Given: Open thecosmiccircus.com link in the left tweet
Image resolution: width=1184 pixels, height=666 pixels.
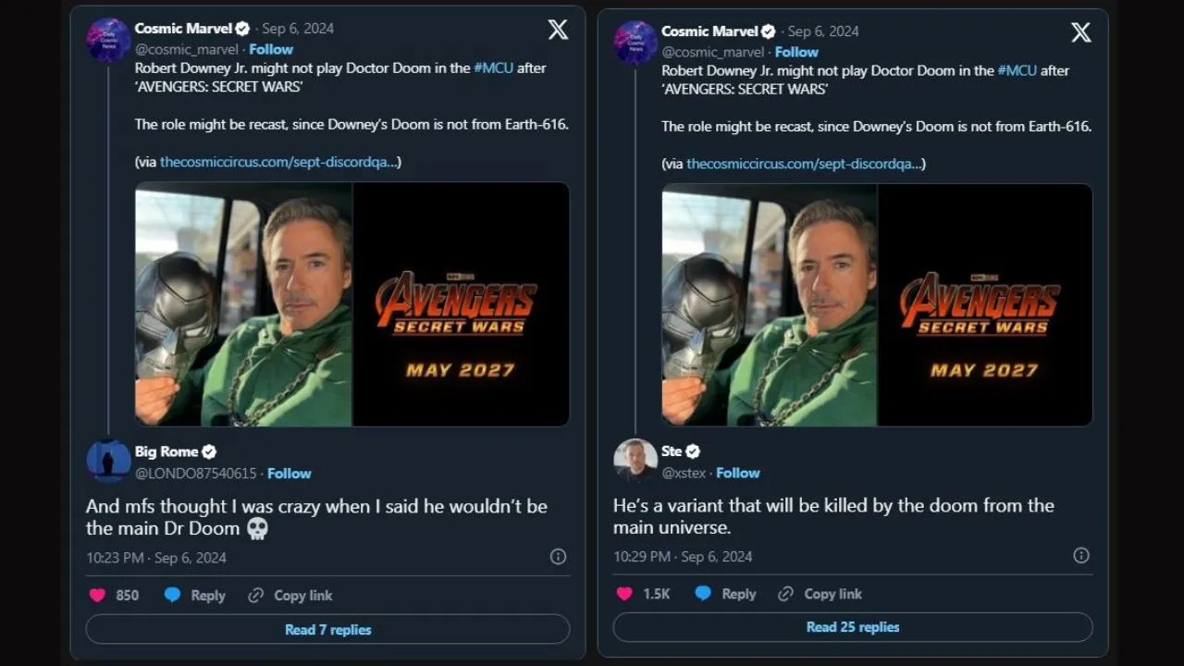Looking at the screenshot, I should click(x=279, y=162).
